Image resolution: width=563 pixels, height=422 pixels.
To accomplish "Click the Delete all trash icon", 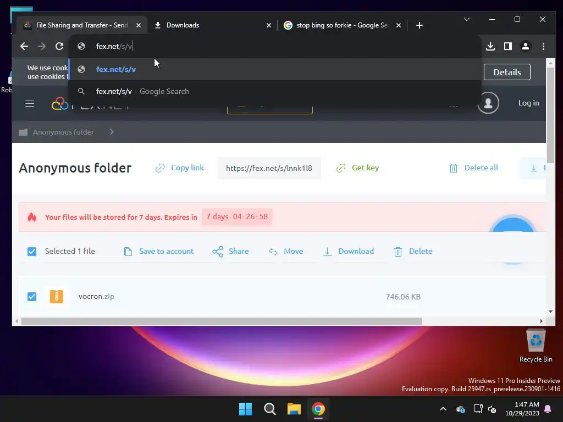I will (454, 168).
